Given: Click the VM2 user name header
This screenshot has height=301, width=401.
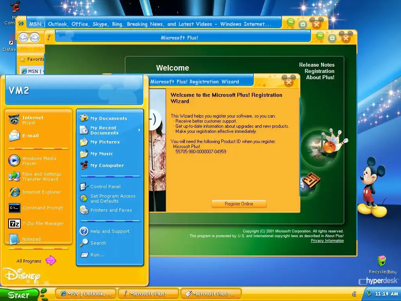Looking at the screenshot, I should [19, 90].
